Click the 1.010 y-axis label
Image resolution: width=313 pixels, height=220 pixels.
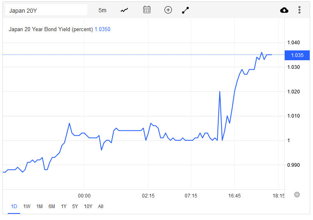(x=293, y=116)
